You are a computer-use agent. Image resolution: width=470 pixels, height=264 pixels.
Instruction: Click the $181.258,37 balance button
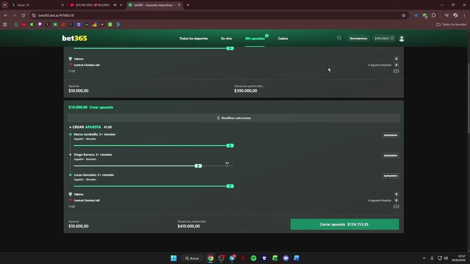point(384,38)
